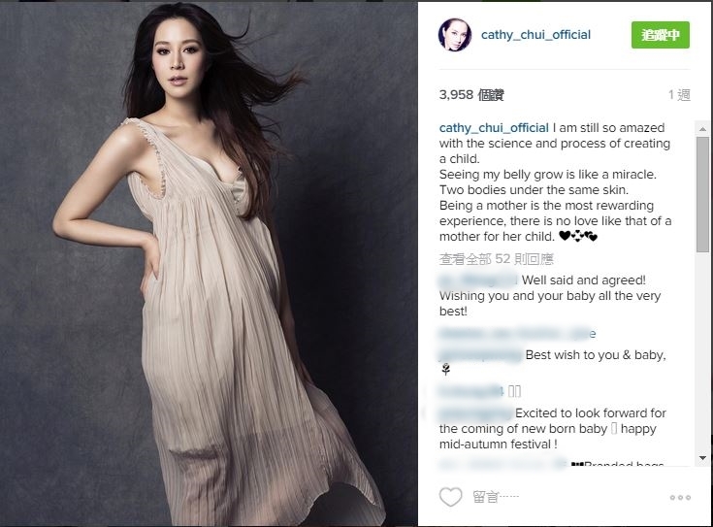Open the blurred username beside "Excited to look forward"
Image resolution: width=713 pixels, height=527 pixels.
pos(475,413)
